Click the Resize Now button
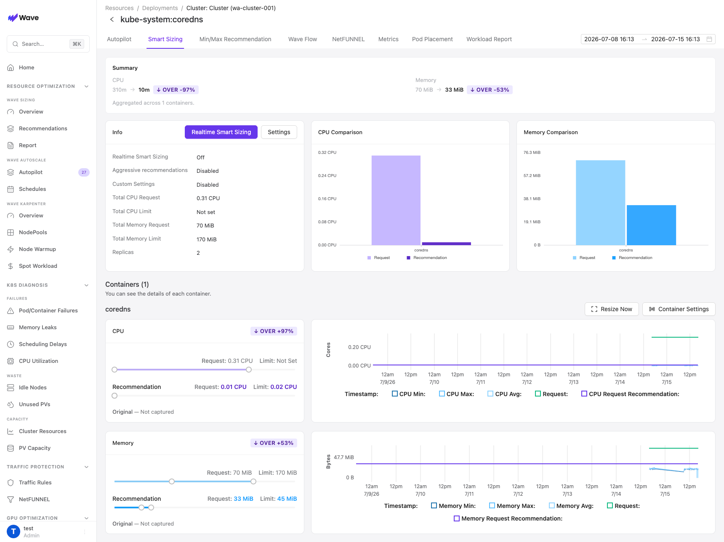 [612, 309]
